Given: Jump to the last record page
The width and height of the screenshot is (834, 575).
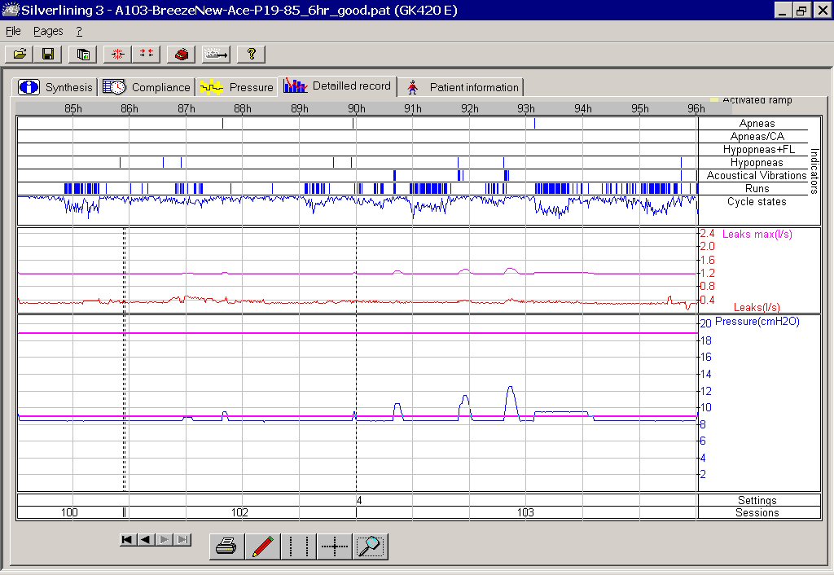Looking at the screenshot, I should tap(182, 540).
